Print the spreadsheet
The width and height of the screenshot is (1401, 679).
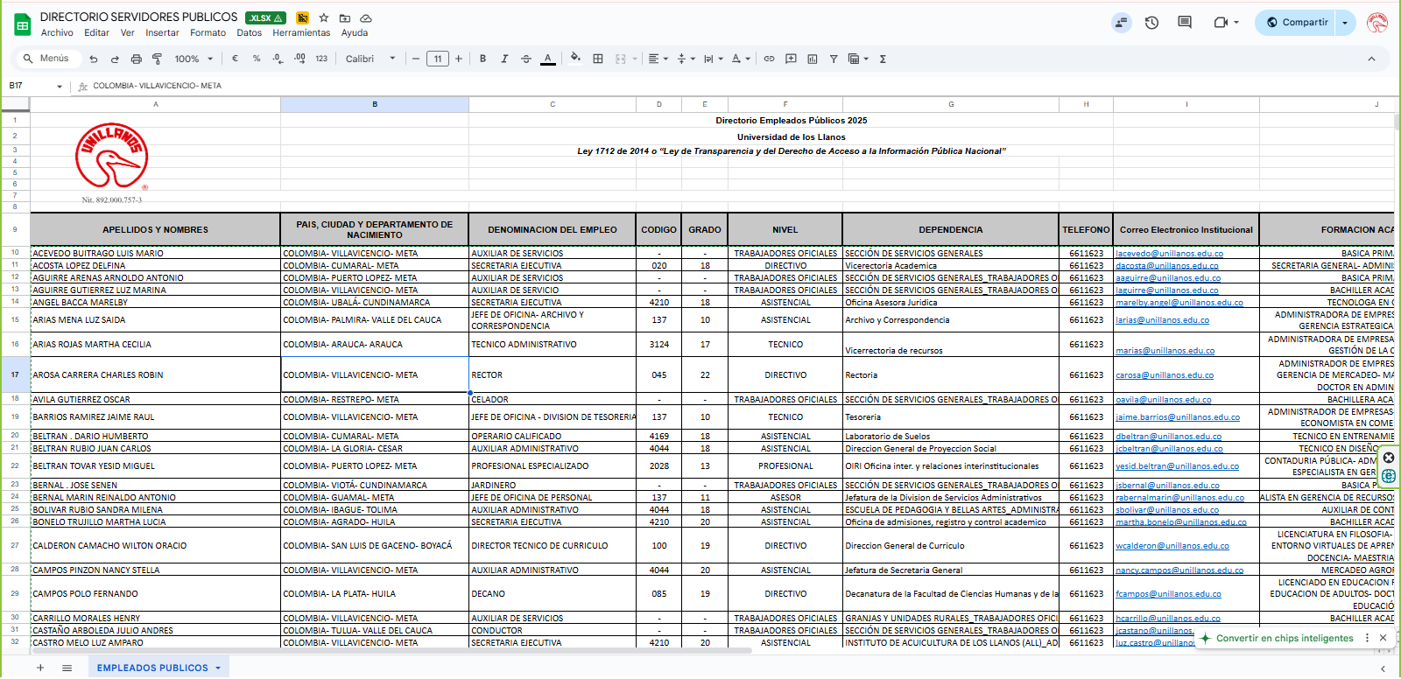136,59
